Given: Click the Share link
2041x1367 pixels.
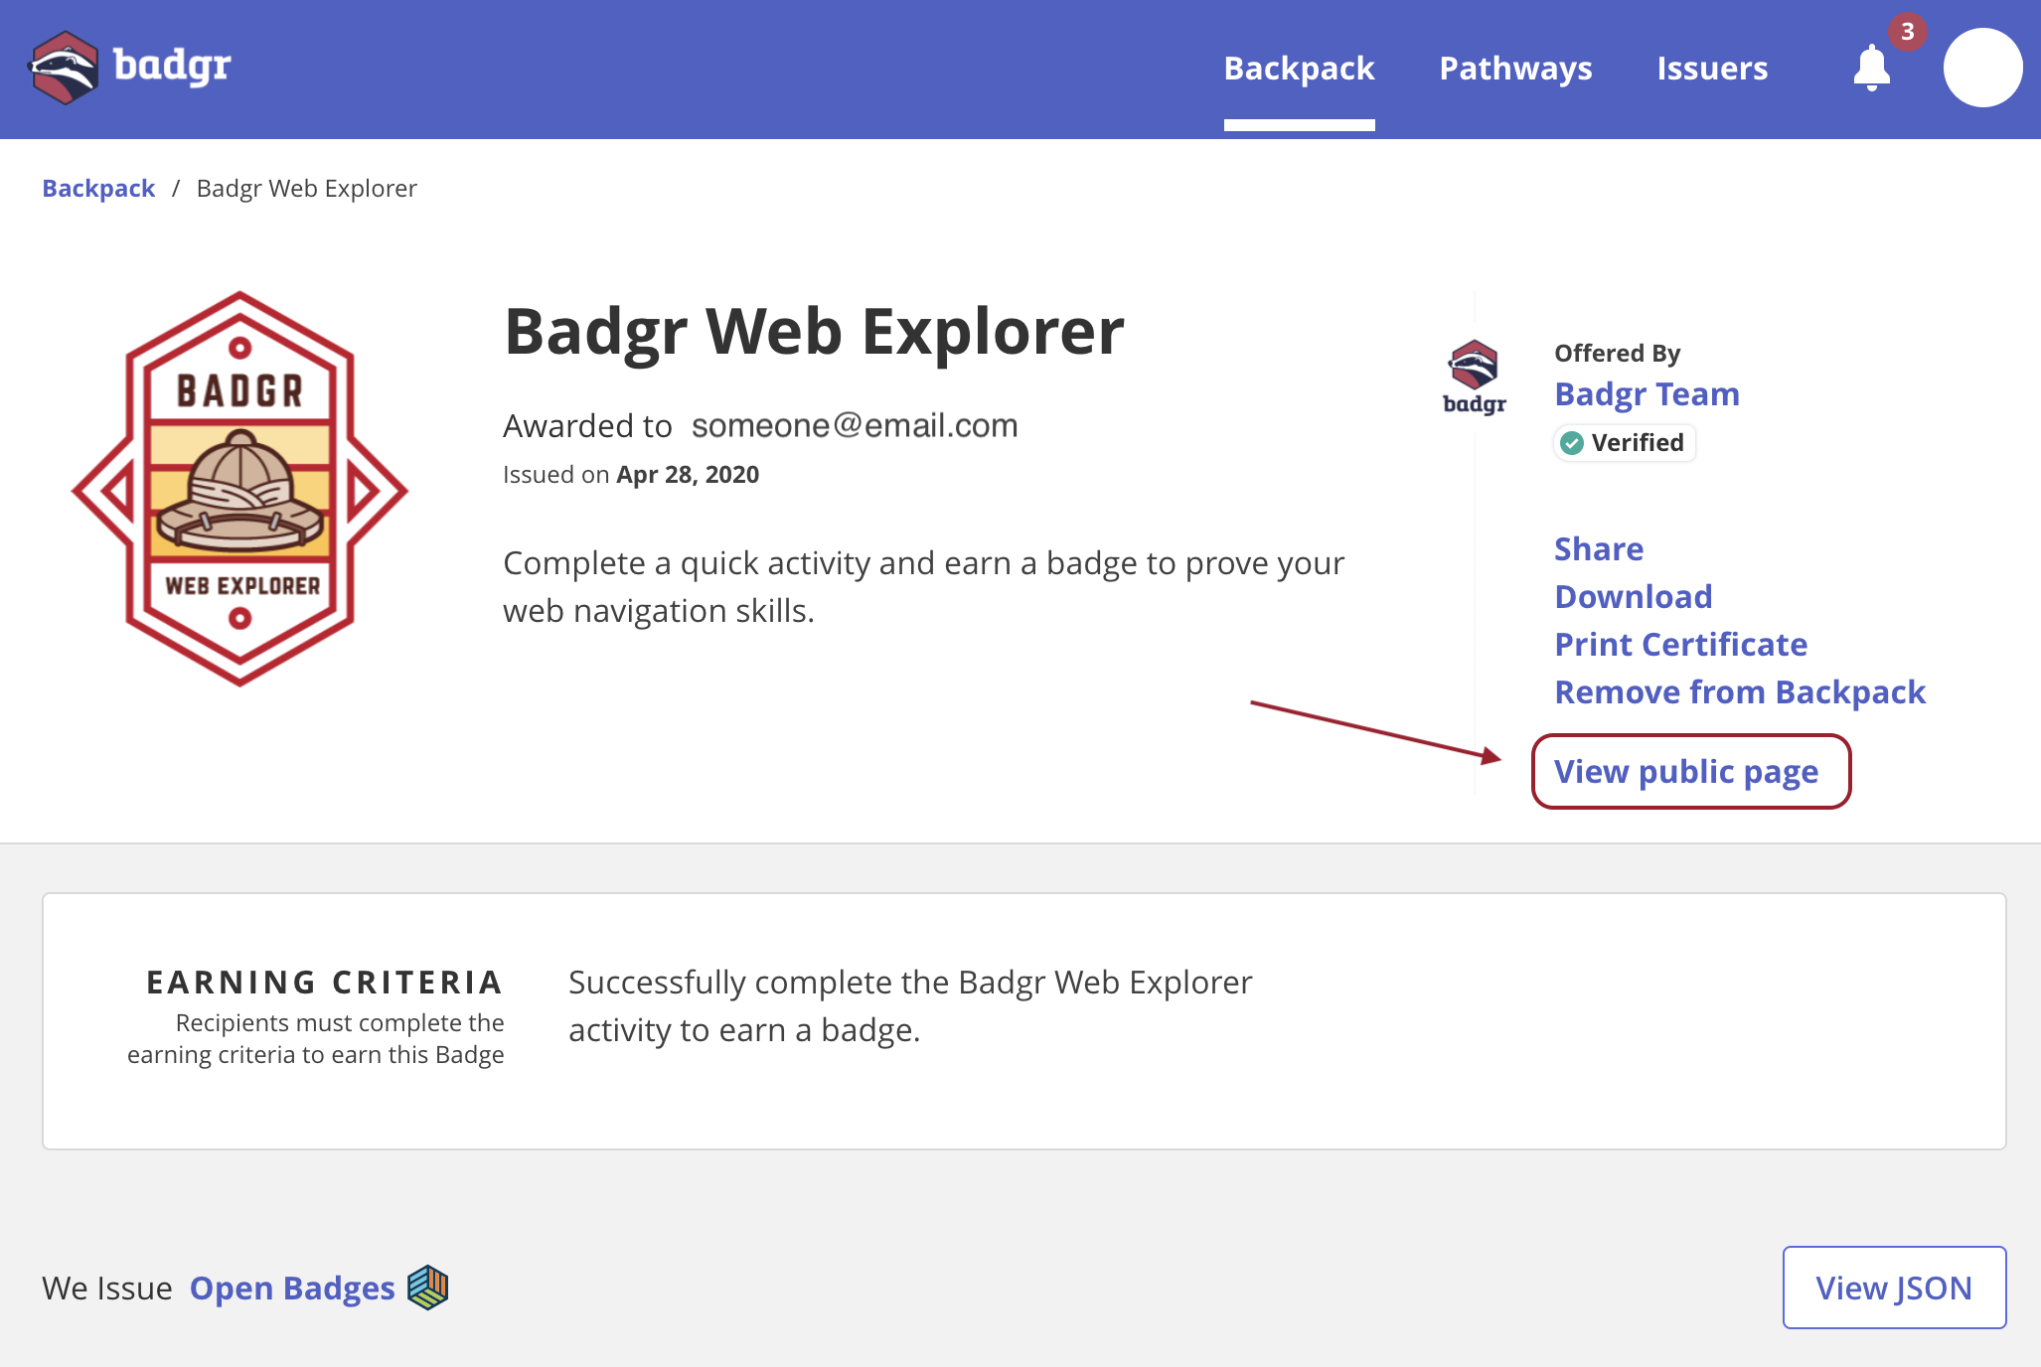Looking at the screenshot, I should (x=1598, y=549).
